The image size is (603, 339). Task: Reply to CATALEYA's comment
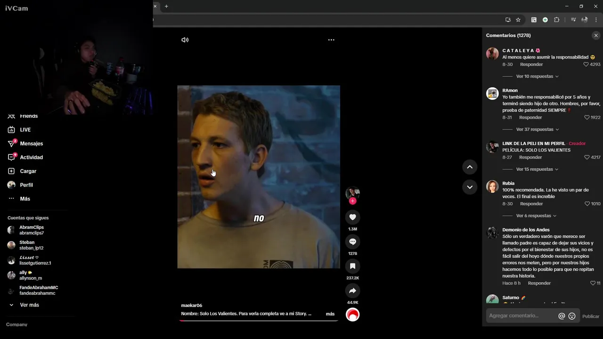(x=531, y=65)
